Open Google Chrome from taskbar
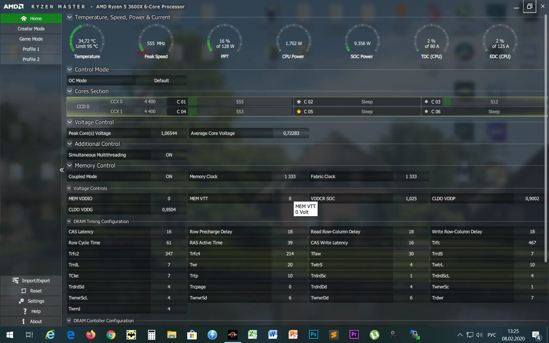 tap(111, 335)
